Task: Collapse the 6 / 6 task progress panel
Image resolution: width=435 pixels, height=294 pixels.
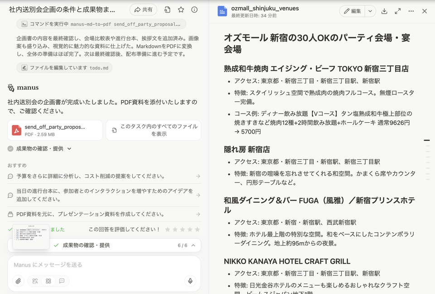Action: pyautogui.click(x=193, y=245)
